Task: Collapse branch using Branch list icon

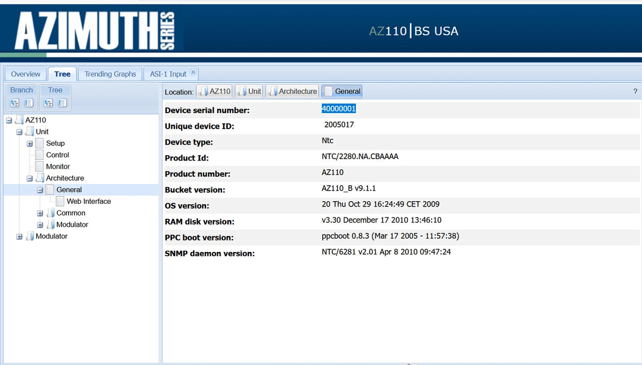Action: 29,103
